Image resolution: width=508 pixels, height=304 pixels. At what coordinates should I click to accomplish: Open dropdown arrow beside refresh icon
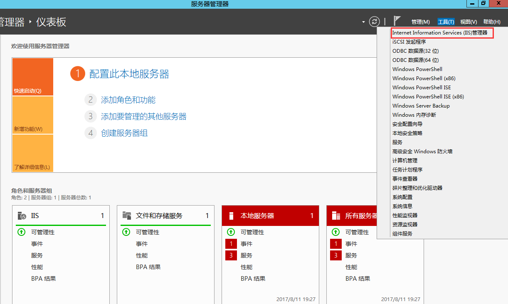coord(363,22)
